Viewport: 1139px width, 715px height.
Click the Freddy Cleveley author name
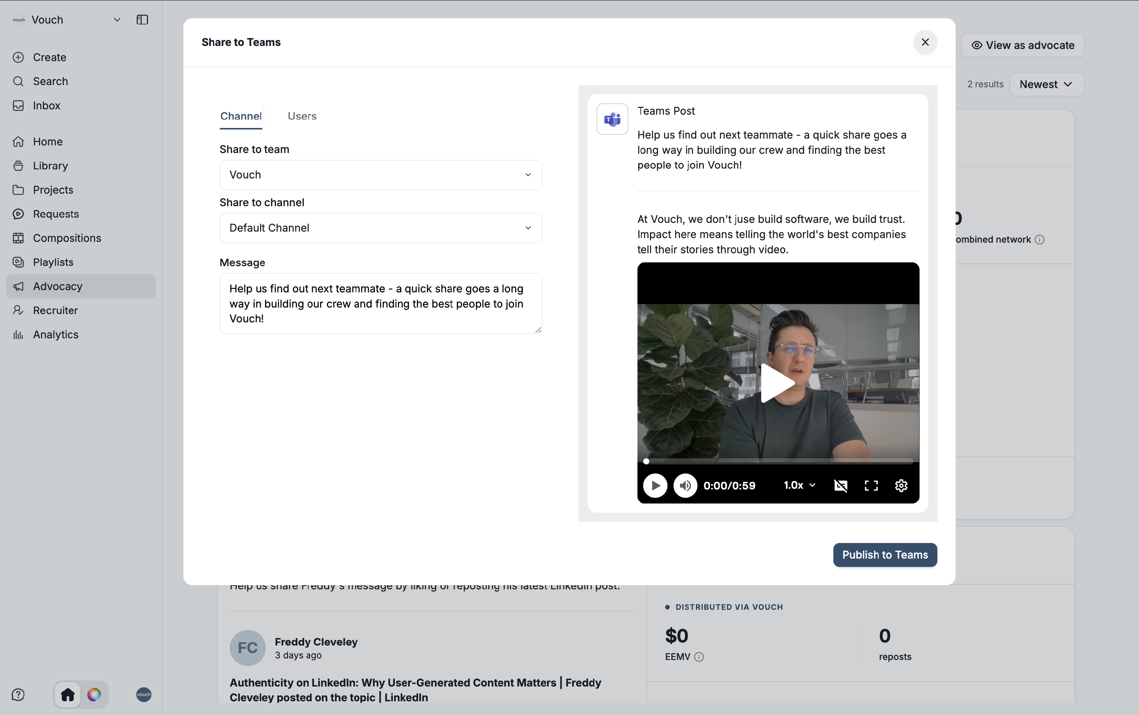(x=316, y=642)
